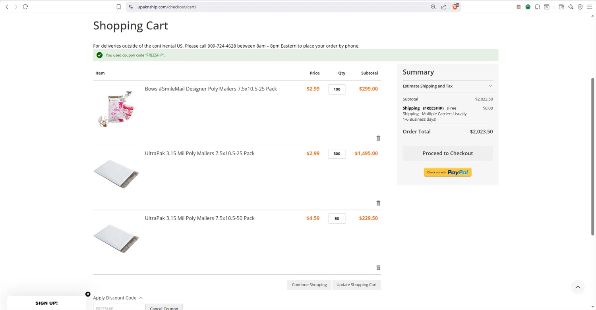Close the SIGN UP popup

tap(88, 294)
